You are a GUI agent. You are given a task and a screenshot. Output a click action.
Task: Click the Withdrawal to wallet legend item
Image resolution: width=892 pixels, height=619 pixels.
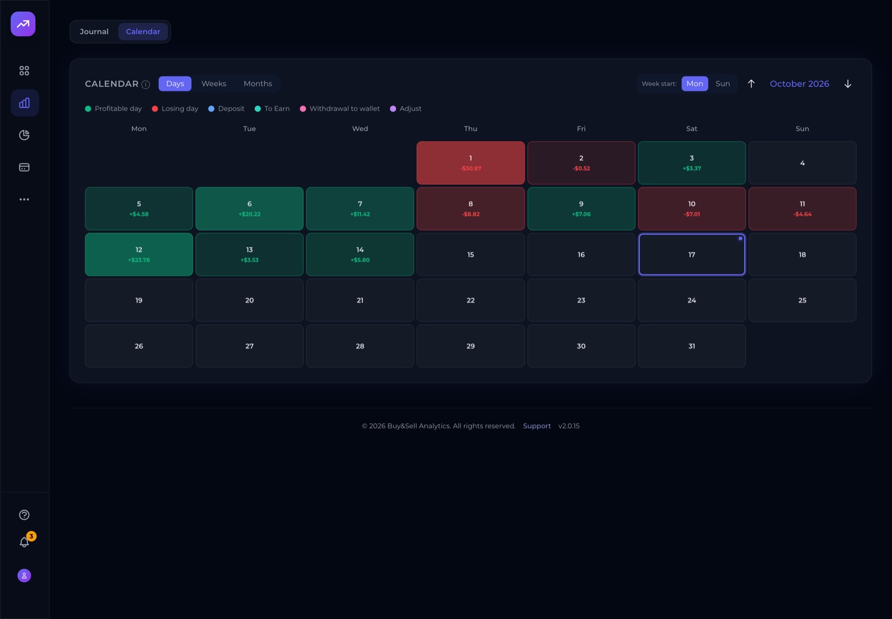pos(340,109)
